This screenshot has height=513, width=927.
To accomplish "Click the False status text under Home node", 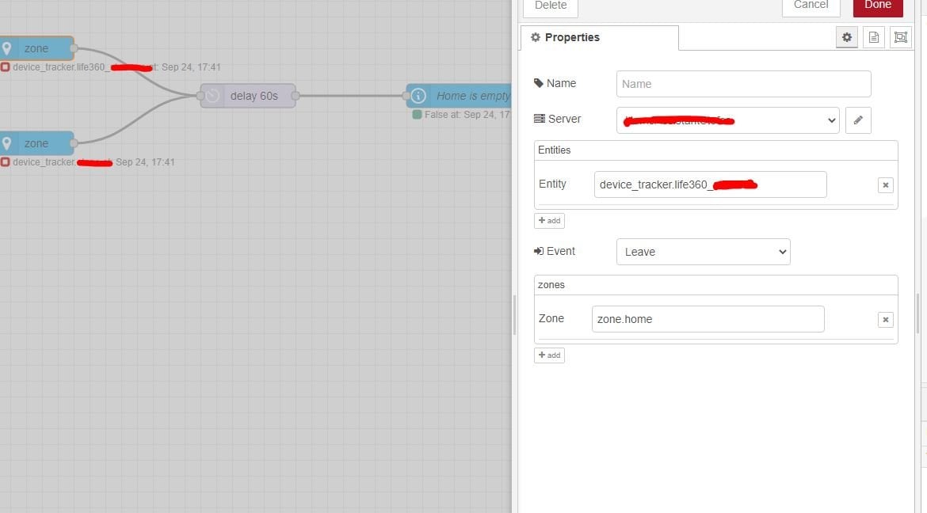I will pyautogui.click(x=467, y=115).
